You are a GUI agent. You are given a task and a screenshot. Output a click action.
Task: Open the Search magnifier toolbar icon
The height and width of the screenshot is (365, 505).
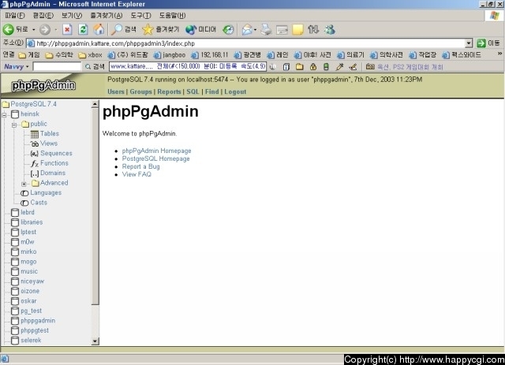coord(116,30)
